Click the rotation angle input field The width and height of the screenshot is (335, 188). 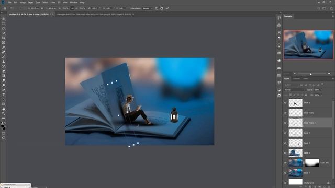point(95,8)
